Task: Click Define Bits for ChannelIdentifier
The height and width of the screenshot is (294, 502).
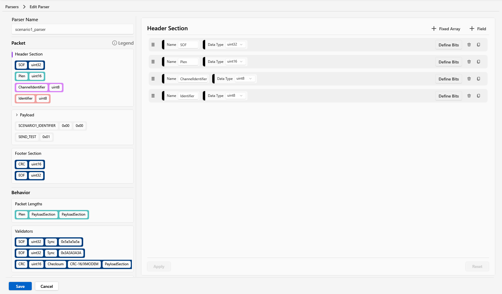Action: click(x=449, y=79)
